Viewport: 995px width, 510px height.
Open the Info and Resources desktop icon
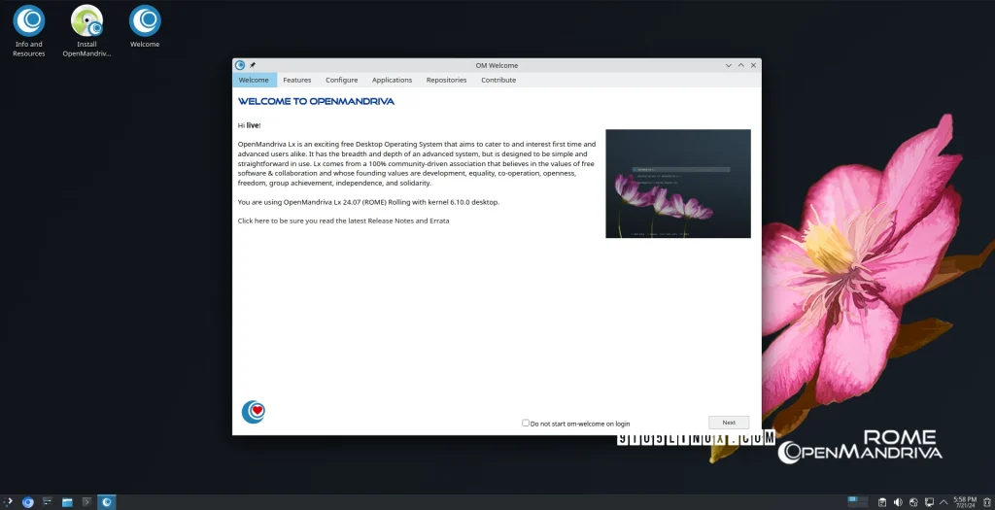click(x=28, y=21)
